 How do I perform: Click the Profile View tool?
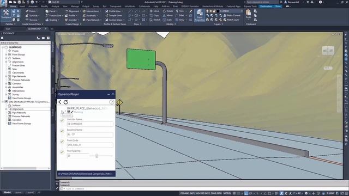[113, 11]
